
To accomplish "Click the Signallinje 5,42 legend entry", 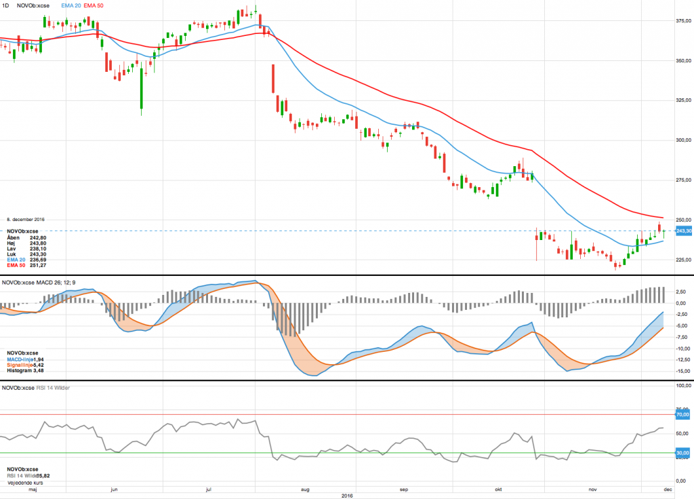I will [25, 365].
